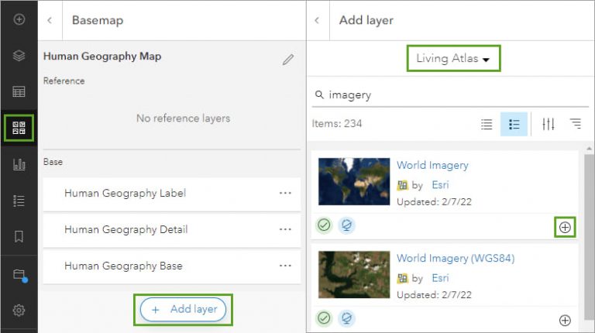This screenshot has width=595, height=333.
Task: Switch to compact list view
Action: [487, 124]
